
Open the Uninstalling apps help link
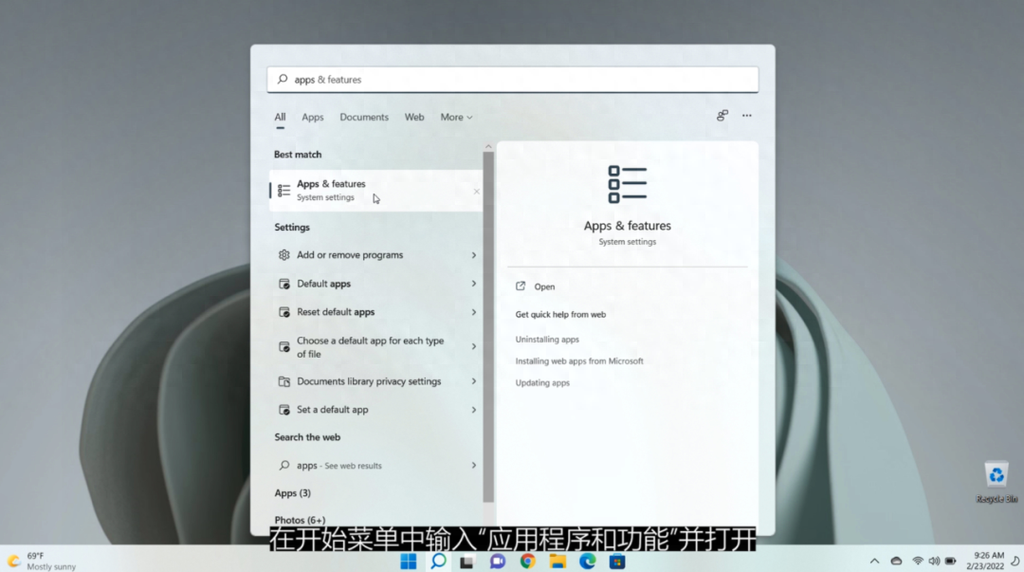tap(547, 340)
